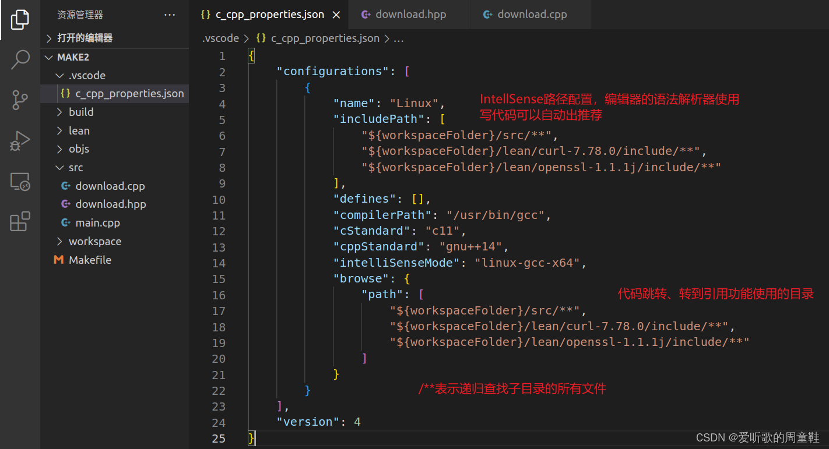
Task: Click the Makefile M icon in tree
Action: 58,260
